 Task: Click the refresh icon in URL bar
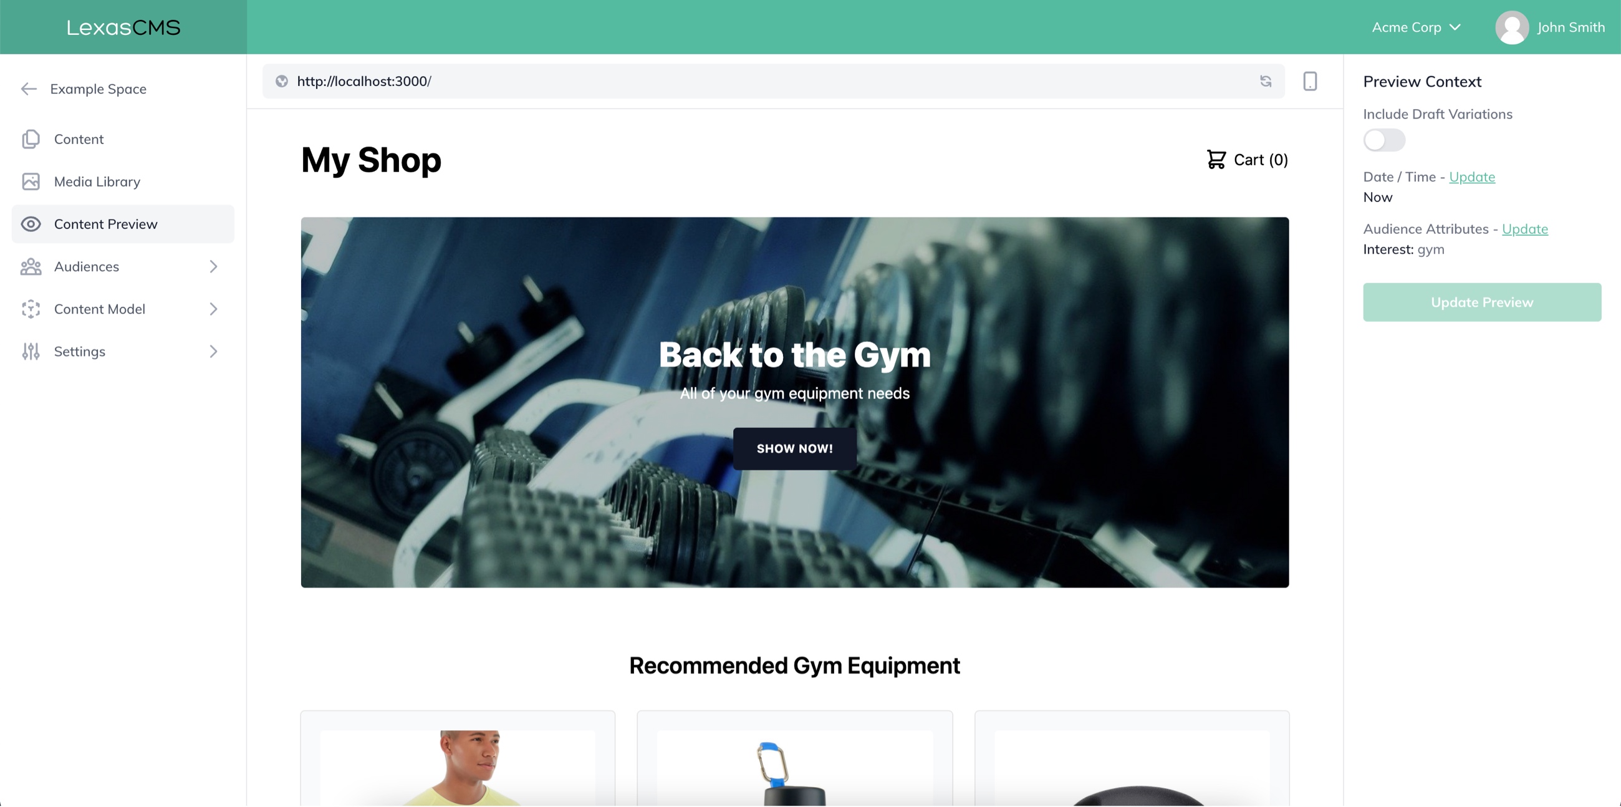[1266, 80]
